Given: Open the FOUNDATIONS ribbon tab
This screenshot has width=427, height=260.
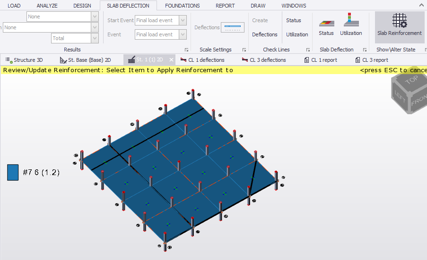Looking at the screenshot, I should pyautogui.click(x=182, y=6).
